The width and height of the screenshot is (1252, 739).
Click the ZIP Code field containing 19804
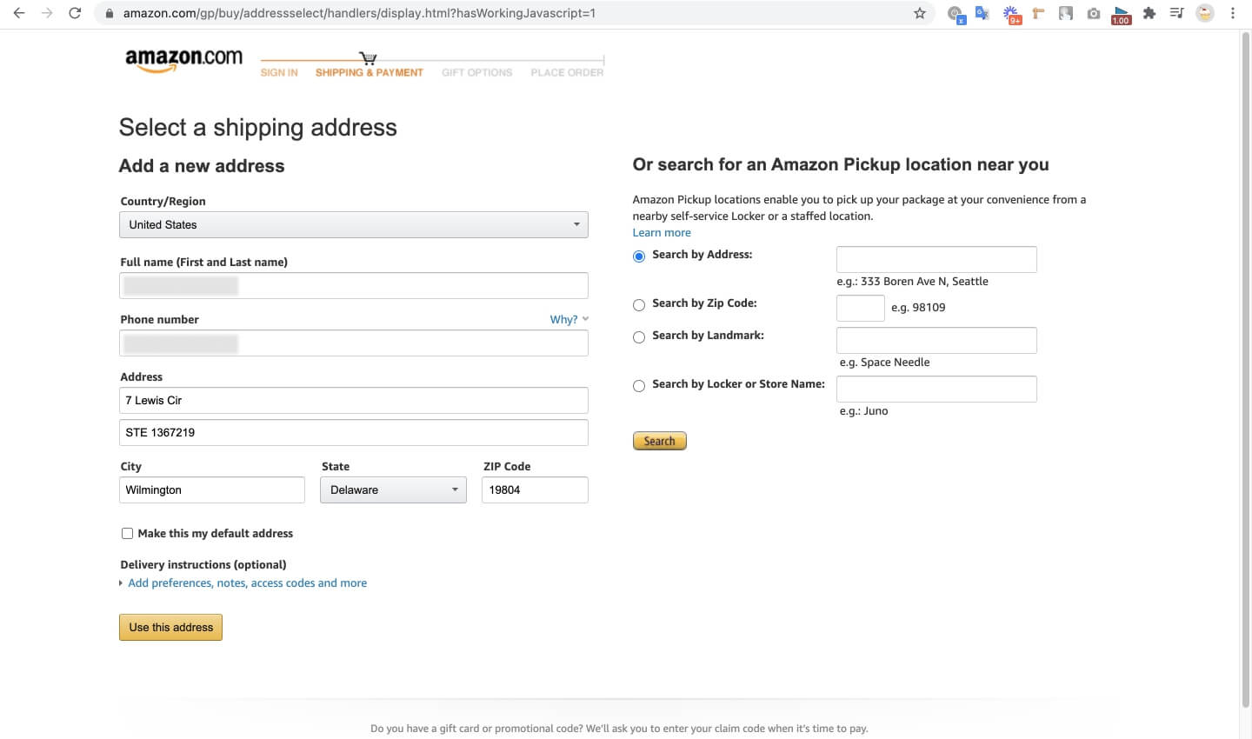[x=534, y=490]
